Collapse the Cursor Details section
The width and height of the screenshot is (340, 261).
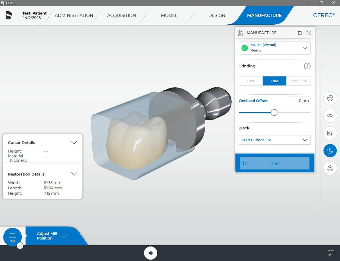pos(74,142)
